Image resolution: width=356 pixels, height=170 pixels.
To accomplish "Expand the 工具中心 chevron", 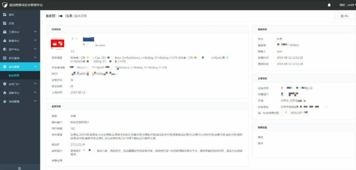I will [x=35, y=32].
